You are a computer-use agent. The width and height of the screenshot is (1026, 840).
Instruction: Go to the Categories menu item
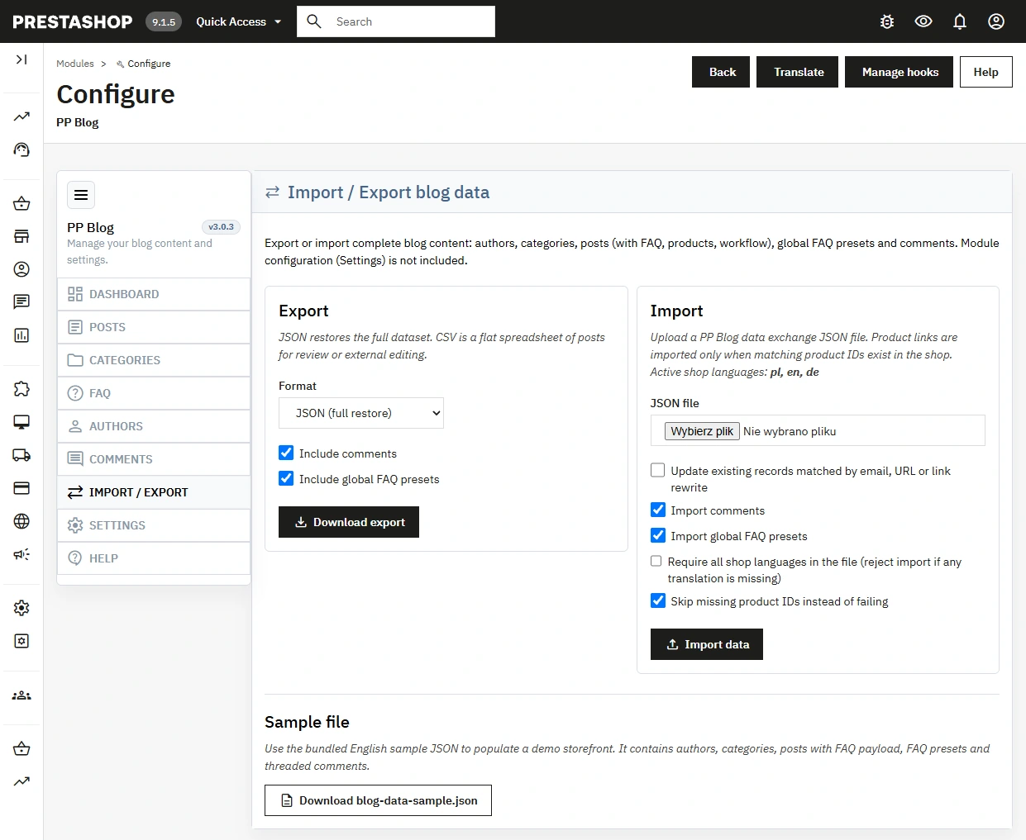[154, 360]
